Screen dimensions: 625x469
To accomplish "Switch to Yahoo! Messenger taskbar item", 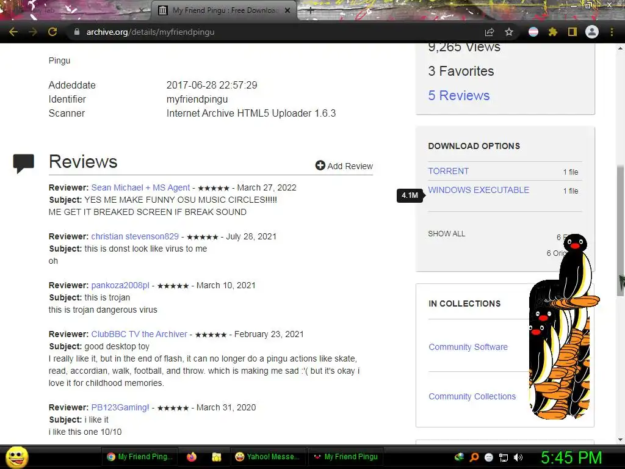I will click(267, 457).
